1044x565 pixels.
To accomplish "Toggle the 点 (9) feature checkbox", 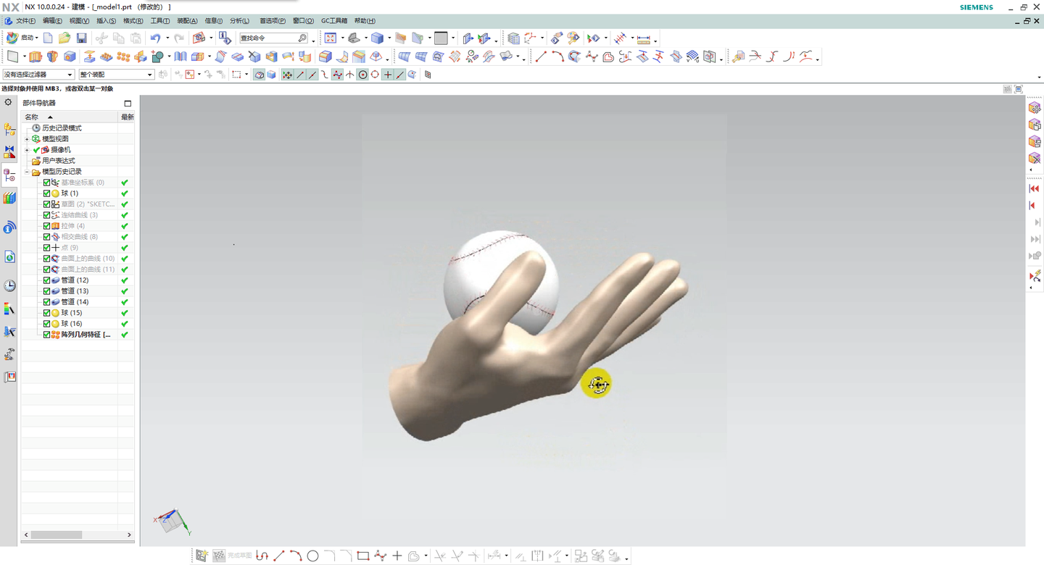I will [x=46, y=248].
